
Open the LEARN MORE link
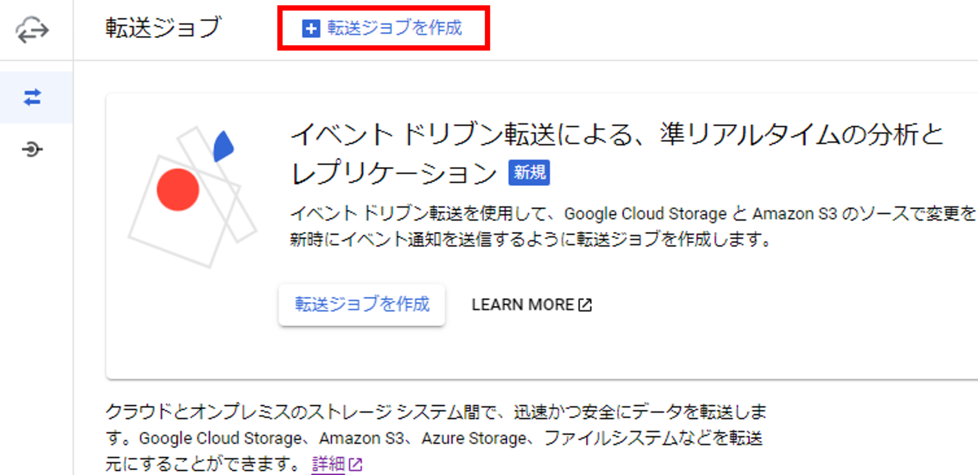(x=523, y=304)
